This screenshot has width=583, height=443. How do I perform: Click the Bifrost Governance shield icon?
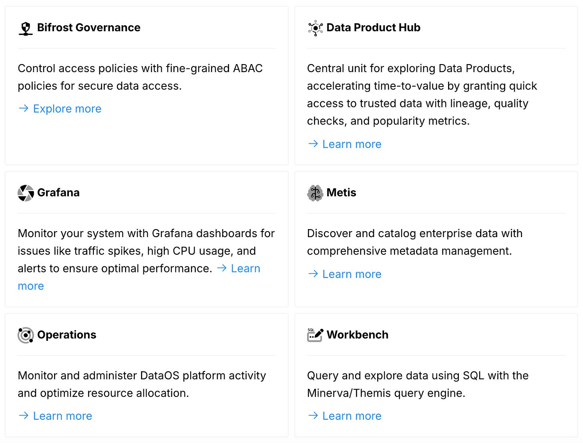click(26, 28)
